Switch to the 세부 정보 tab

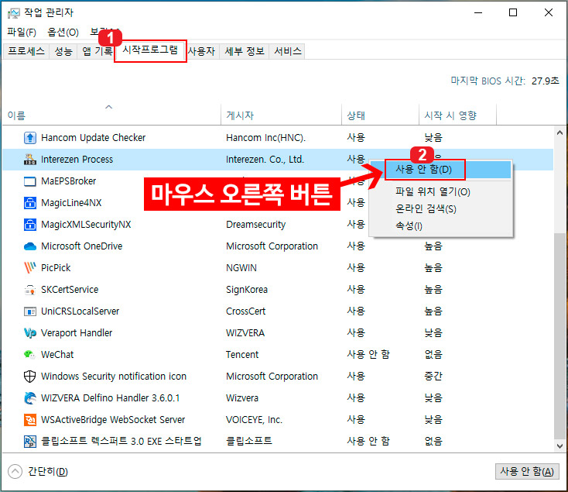245,51
